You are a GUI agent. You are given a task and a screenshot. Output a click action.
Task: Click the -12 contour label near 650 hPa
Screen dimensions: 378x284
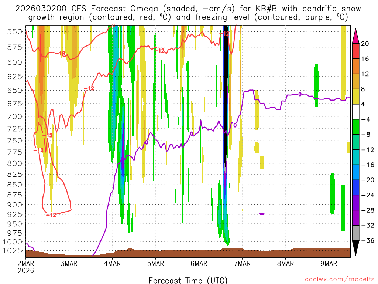tap(89, 88)
